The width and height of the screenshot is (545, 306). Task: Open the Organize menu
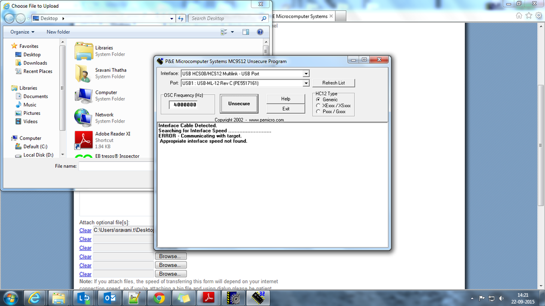22,32
